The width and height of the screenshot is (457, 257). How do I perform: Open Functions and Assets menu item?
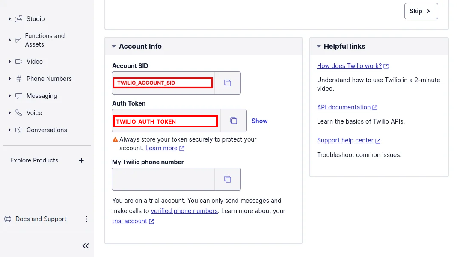(x=45, y=40)
